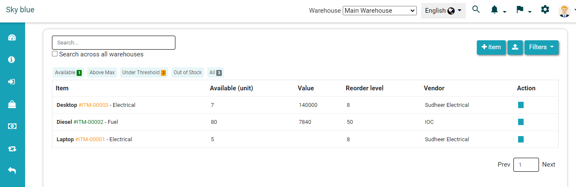576x187 pixels.
Task: Select the Out of Stock filter tab
Action: (187, 73)
